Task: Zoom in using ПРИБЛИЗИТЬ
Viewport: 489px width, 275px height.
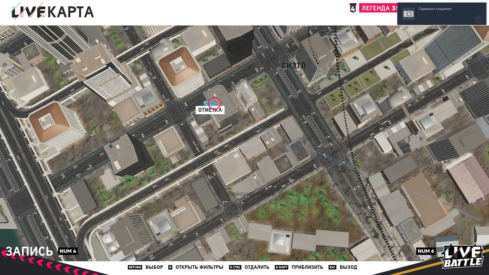Action: point(307,267)
